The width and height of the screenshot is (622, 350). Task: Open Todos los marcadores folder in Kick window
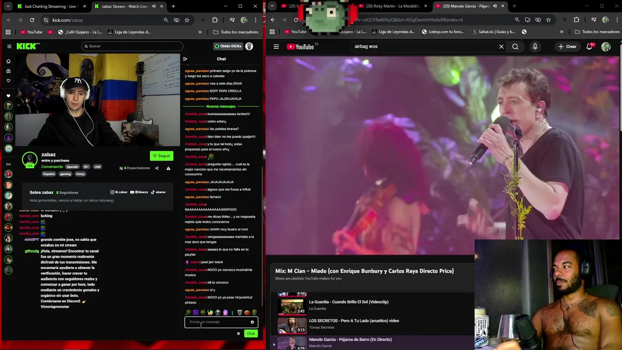236,32
